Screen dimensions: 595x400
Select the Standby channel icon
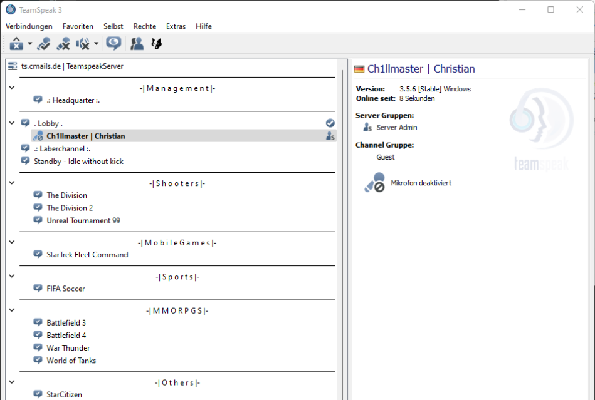coord(25,161)
